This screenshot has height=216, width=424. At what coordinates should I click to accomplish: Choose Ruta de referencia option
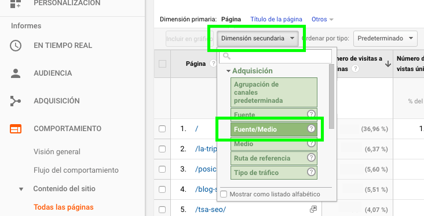[x=273, y=158]
